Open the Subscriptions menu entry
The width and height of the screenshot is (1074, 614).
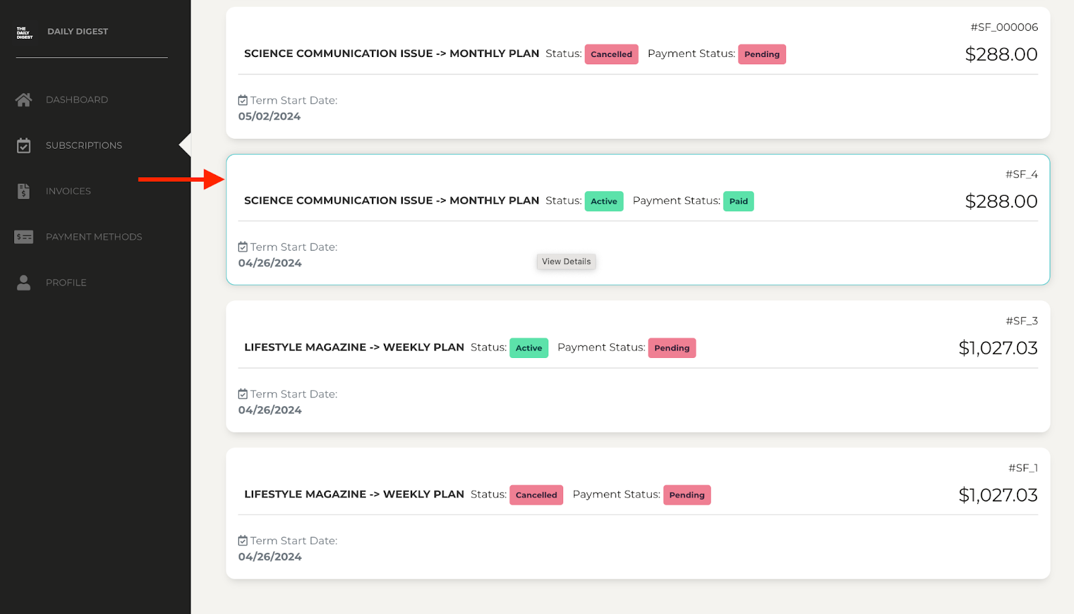coord(83,145)
